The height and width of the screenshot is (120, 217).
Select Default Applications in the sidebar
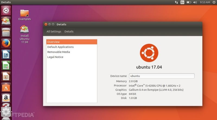point(72,47)
